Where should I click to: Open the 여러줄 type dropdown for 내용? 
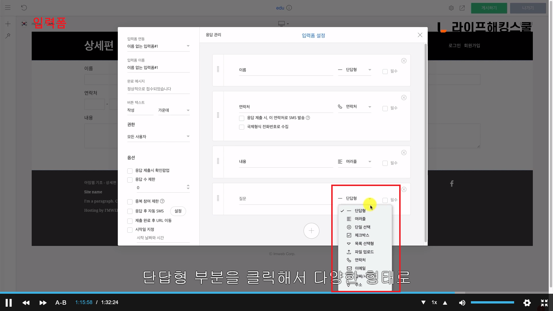tap(355, 162)
